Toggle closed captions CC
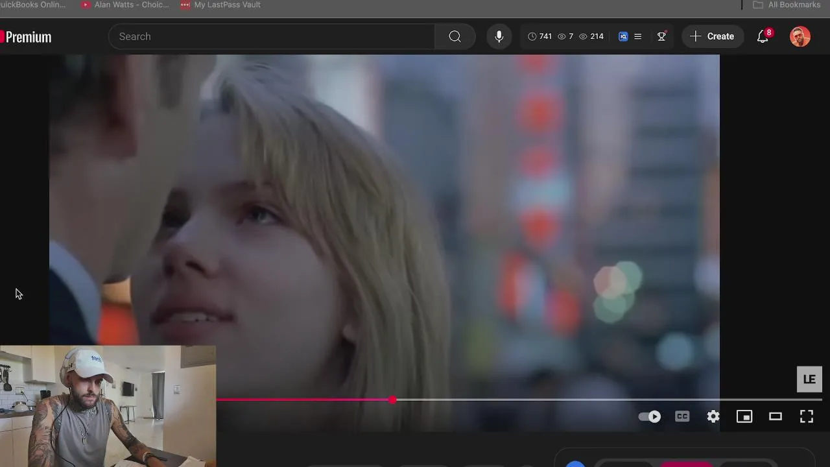The image size is (830, 467). 682,416
